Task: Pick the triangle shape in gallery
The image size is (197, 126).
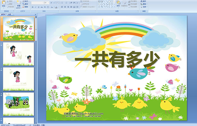Action: tap(102, 4)
